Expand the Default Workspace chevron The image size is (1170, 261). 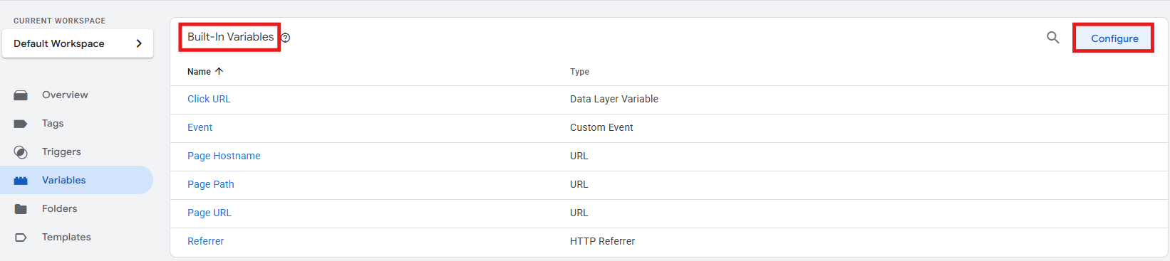click(139, 43)
